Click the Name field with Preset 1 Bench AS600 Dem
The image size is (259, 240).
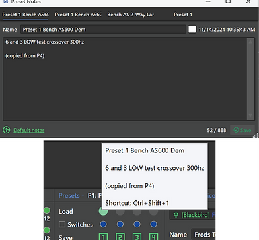[103, 30]
